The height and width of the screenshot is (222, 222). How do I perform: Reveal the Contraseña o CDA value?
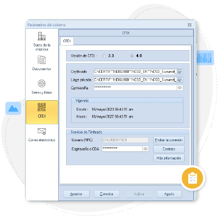[x=146, y=149]
